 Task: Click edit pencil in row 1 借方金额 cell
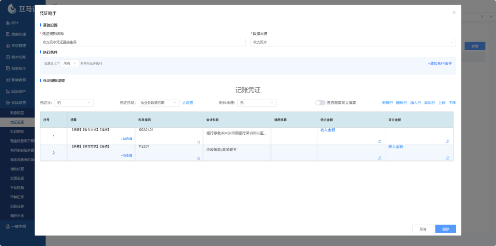click(379, 142)
